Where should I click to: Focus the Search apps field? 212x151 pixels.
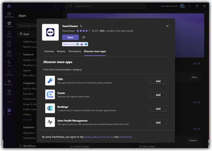[27, 25]
